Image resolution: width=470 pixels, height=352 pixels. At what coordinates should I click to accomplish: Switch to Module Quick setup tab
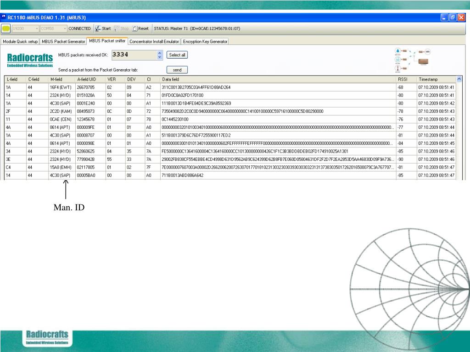[x=20, y=42]
